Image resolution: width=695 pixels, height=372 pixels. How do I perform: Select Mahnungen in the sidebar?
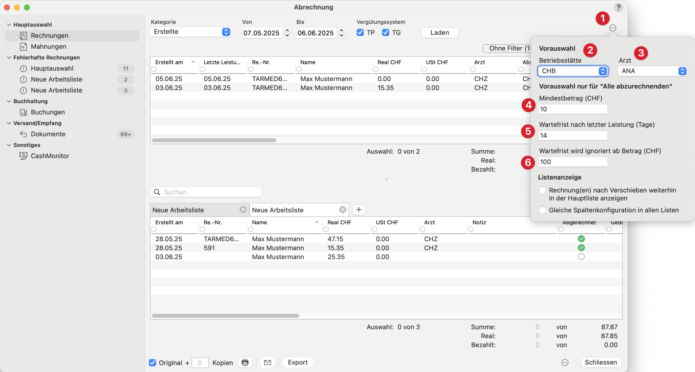[x=72, y=46]
